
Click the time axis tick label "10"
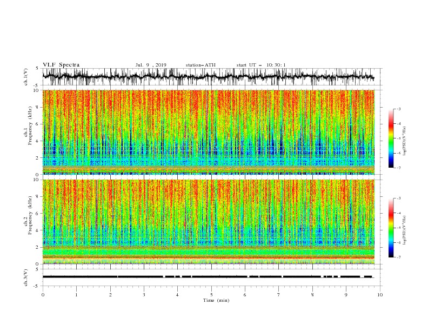(x=380, y=295)
